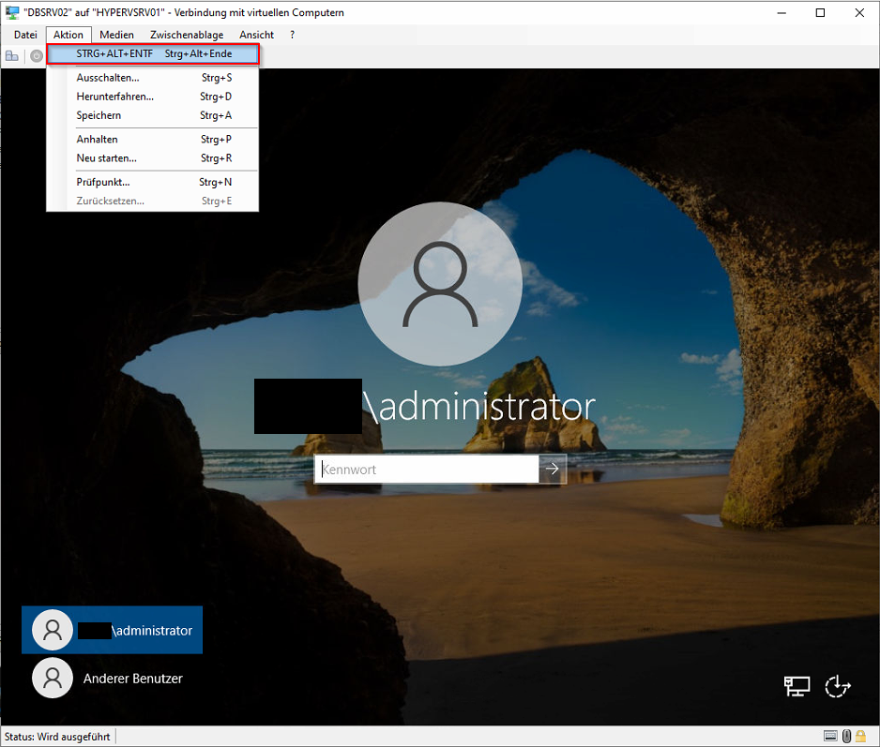
Task: Close the open Aktion menu tab
Action: click(x=68, y=35)
